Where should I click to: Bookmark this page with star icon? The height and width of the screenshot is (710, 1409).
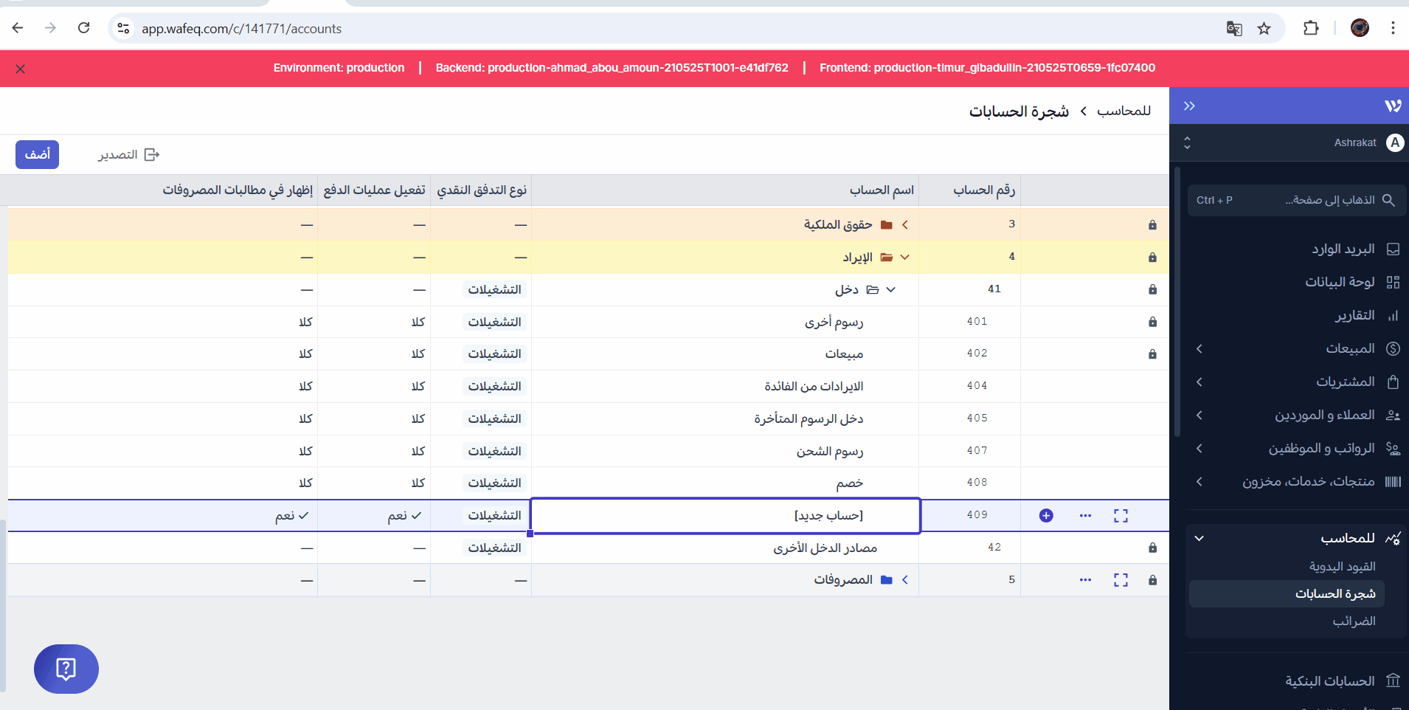point(1264,29)
